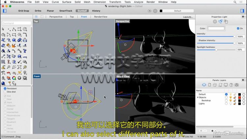Open the Display monitor panel icon
247x139 pixels.
coord(226,85)
